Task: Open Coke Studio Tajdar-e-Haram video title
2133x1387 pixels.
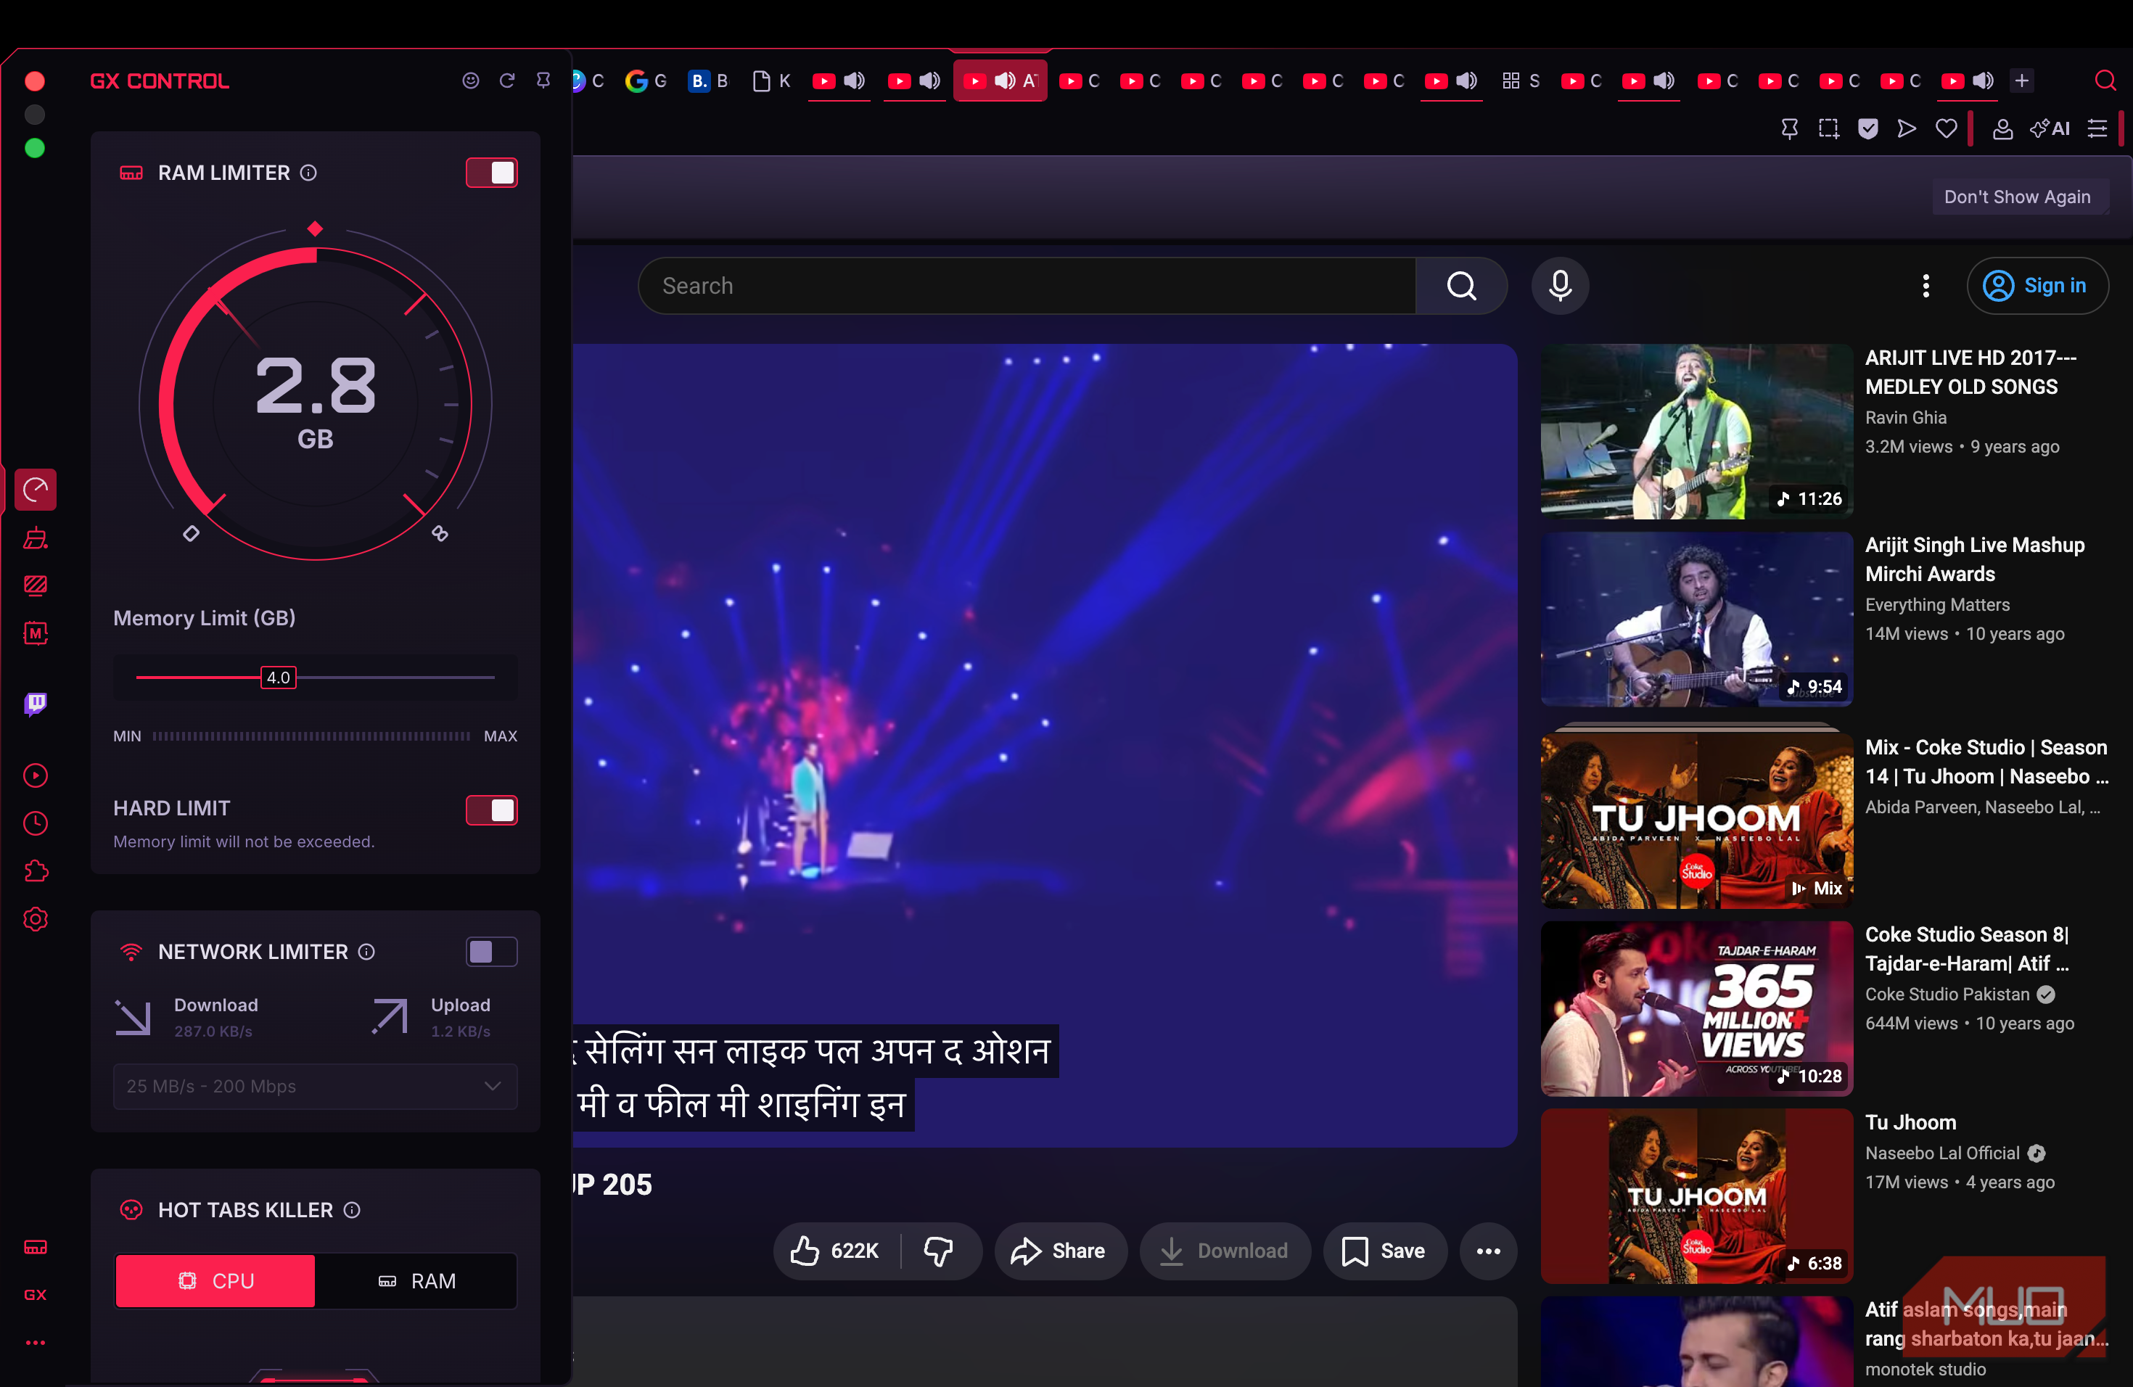Action: [x=1966, y=949]
